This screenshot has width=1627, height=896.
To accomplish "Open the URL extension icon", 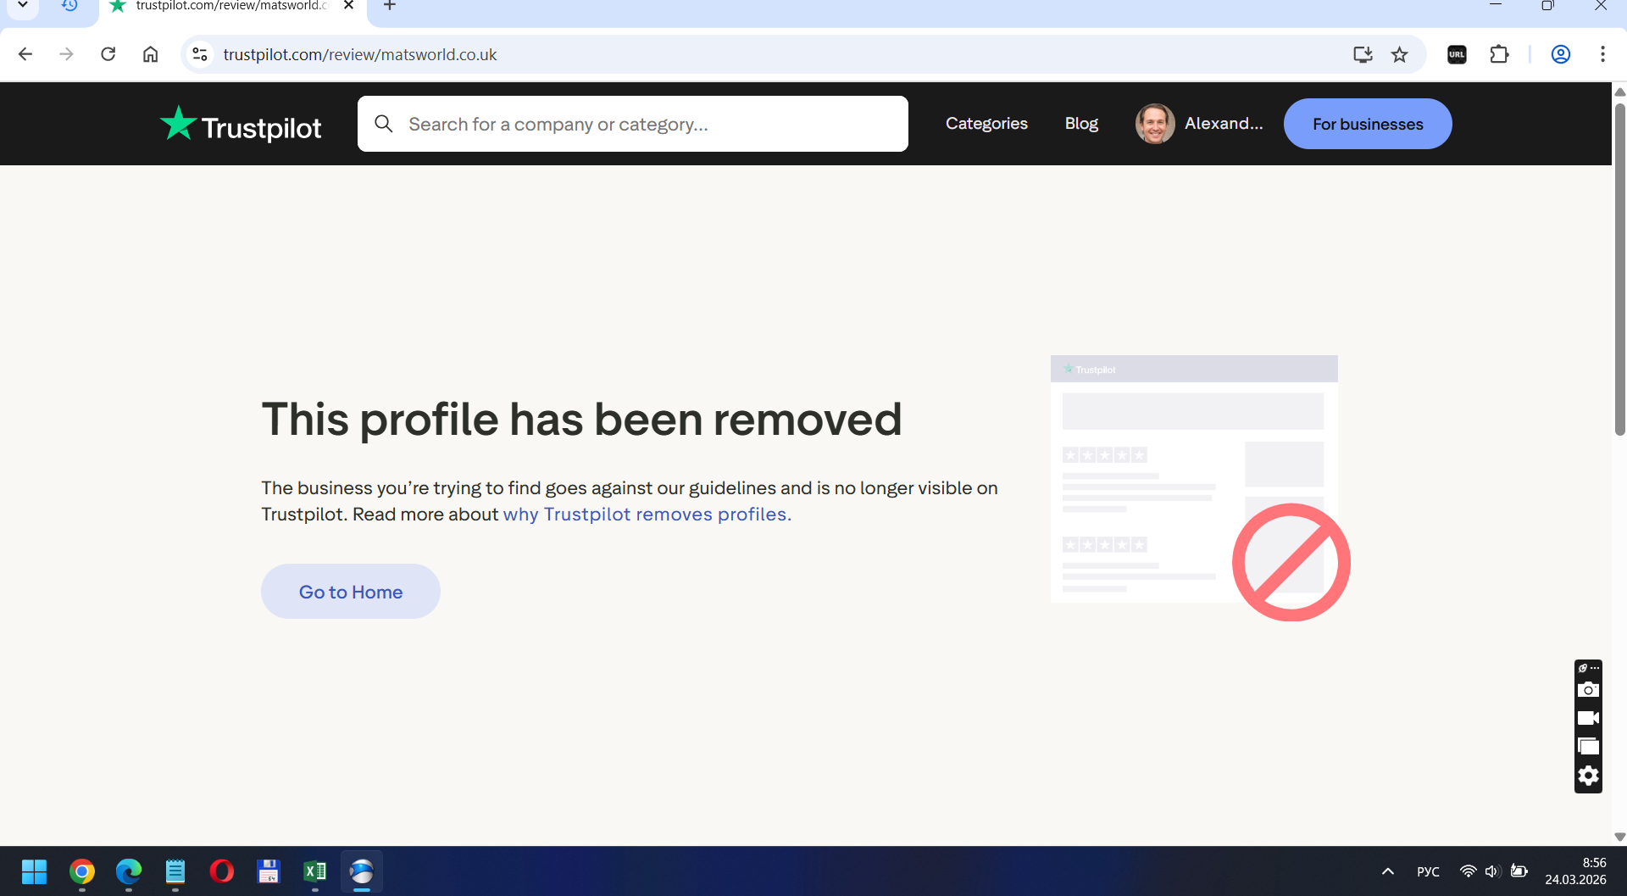I will coord(1457,54).
